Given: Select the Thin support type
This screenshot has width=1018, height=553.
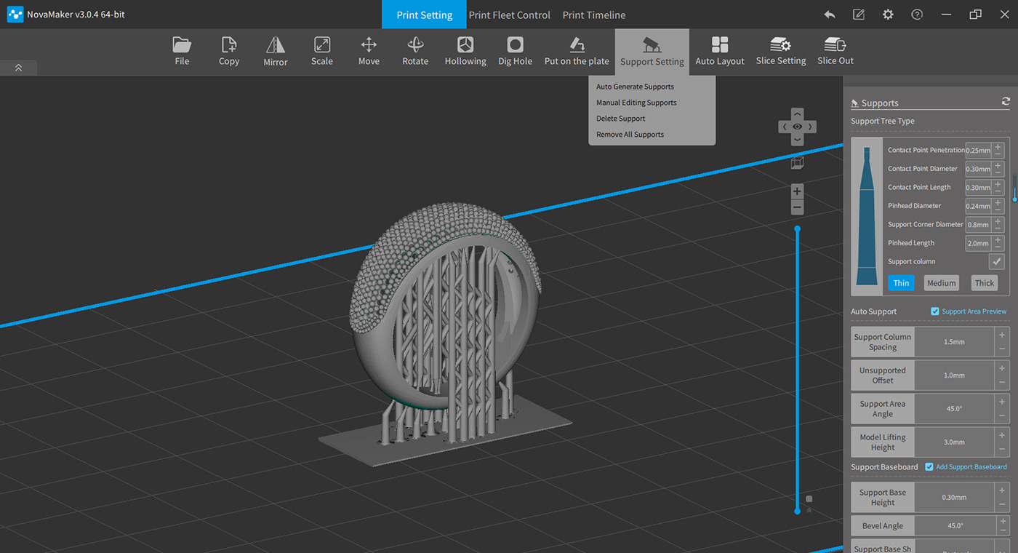Looking at the screenshot, I should [901, 283].
